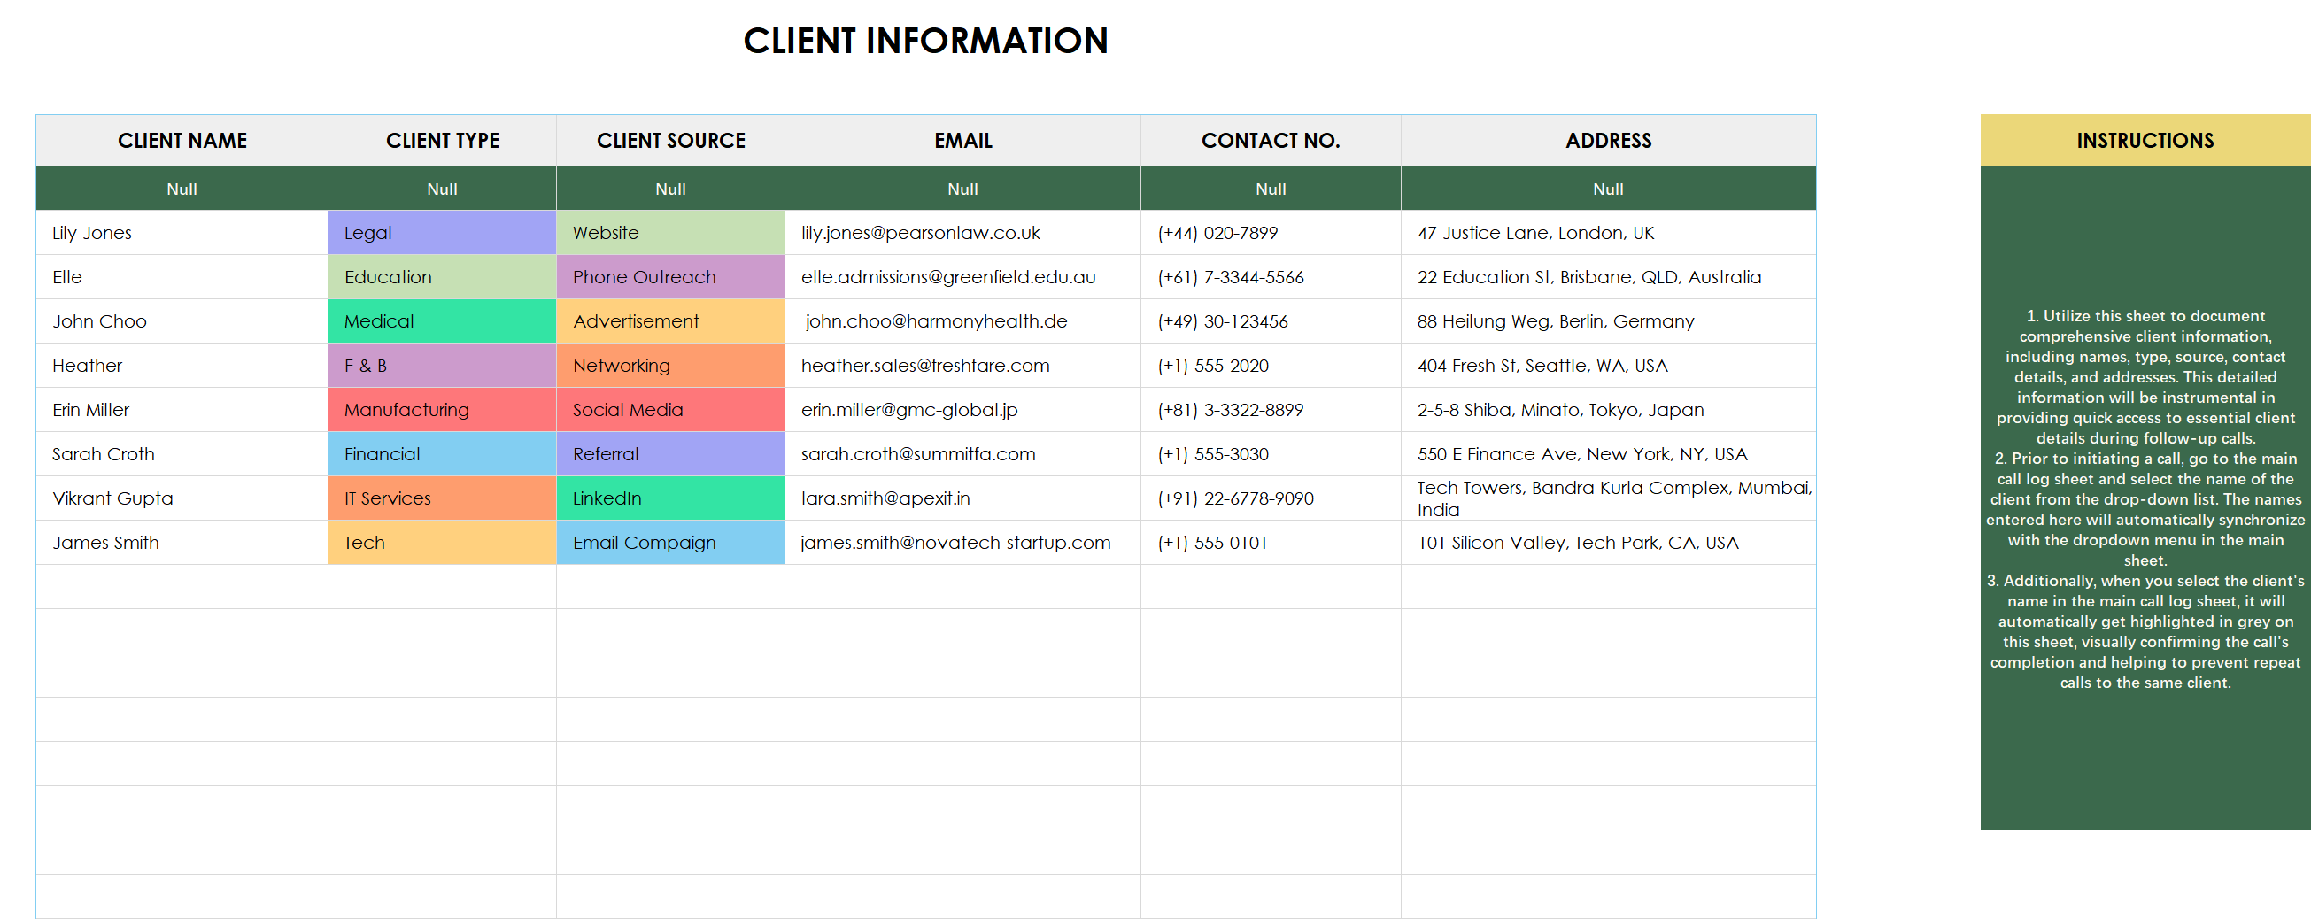Click the 88 Heilung Weg, Berlin address
This screenshot has width=2311, height=919.
[x=1609, y=321]
